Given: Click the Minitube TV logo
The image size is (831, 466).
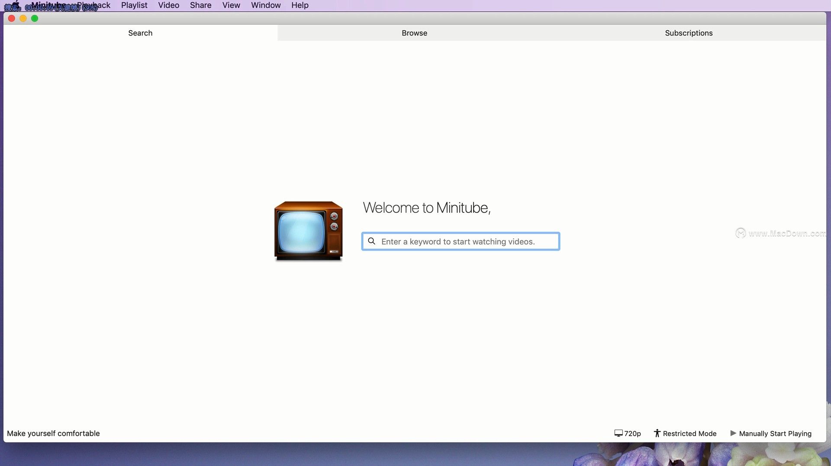Looking at the screenshot, I should tap(308, 231).
